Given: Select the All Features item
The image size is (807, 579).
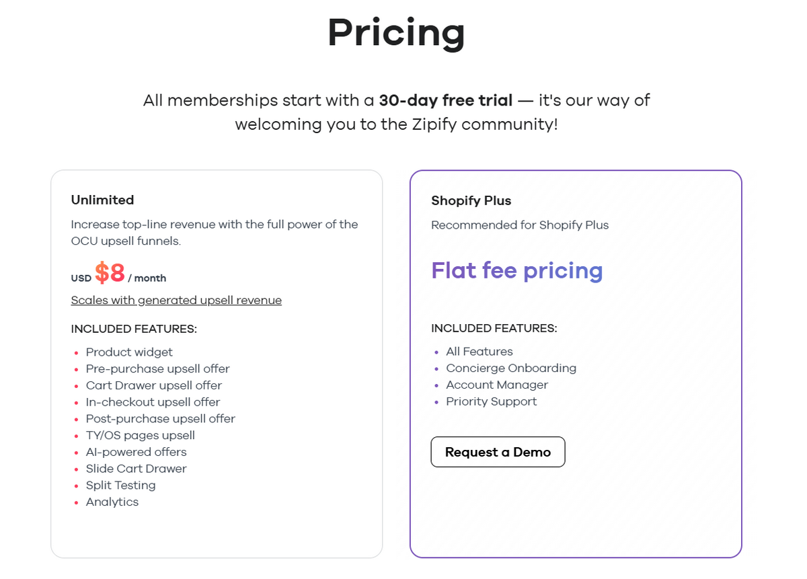Looking at the screenshot, I should 479,351.
